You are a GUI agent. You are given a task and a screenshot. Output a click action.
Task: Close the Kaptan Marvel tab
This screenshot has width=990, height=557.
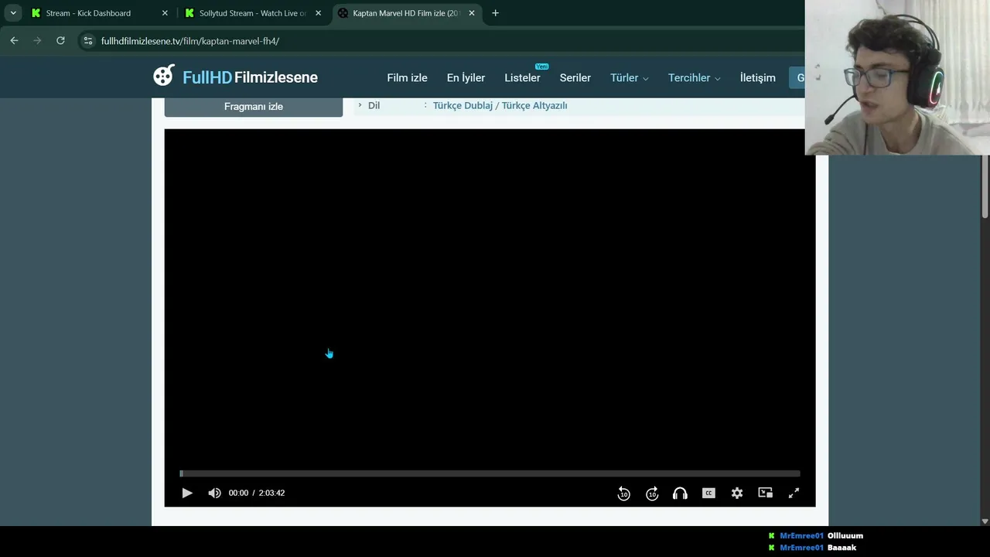(x=472, y=13)
